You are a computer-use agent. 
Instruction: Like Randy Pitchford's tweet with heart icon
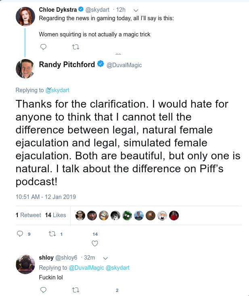click(95, 243)
